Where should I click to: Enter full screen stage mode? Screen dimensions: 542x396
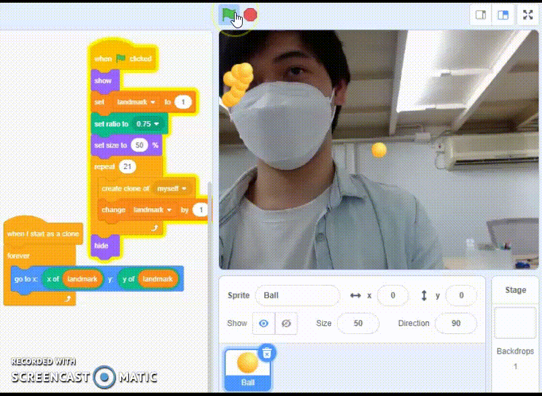[x=526, y=15]
